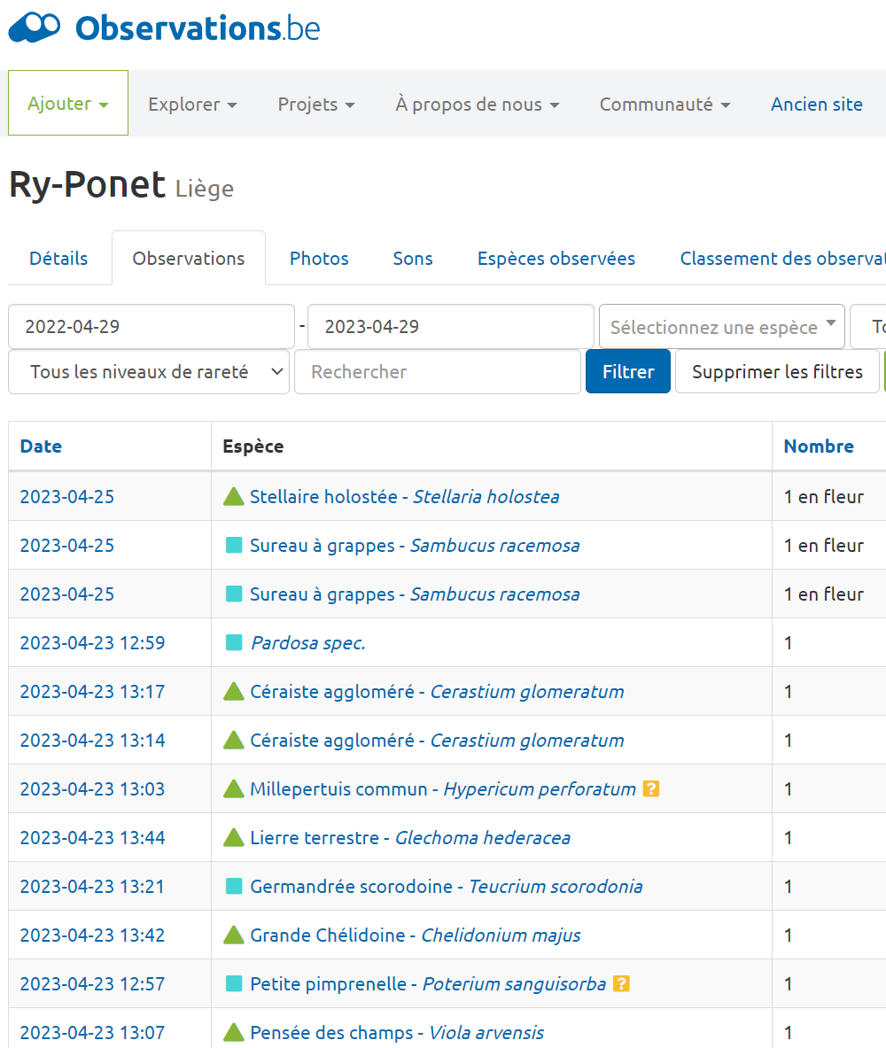Click the Rechercher search field
This screenshot has height=1048, width=886.
click(438, 372)
